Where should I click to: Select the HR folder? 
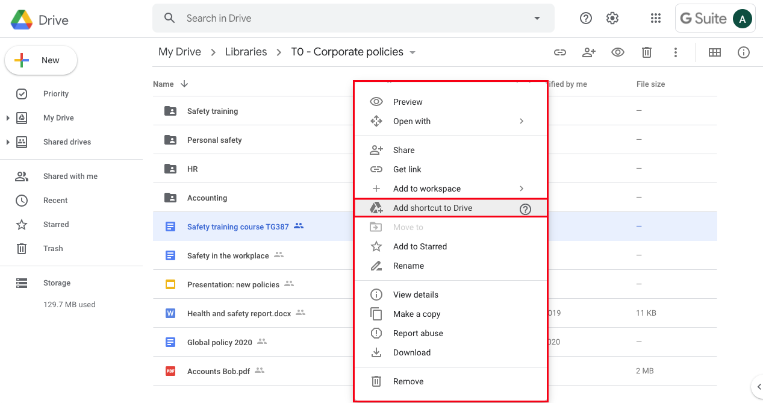point(193,169)
